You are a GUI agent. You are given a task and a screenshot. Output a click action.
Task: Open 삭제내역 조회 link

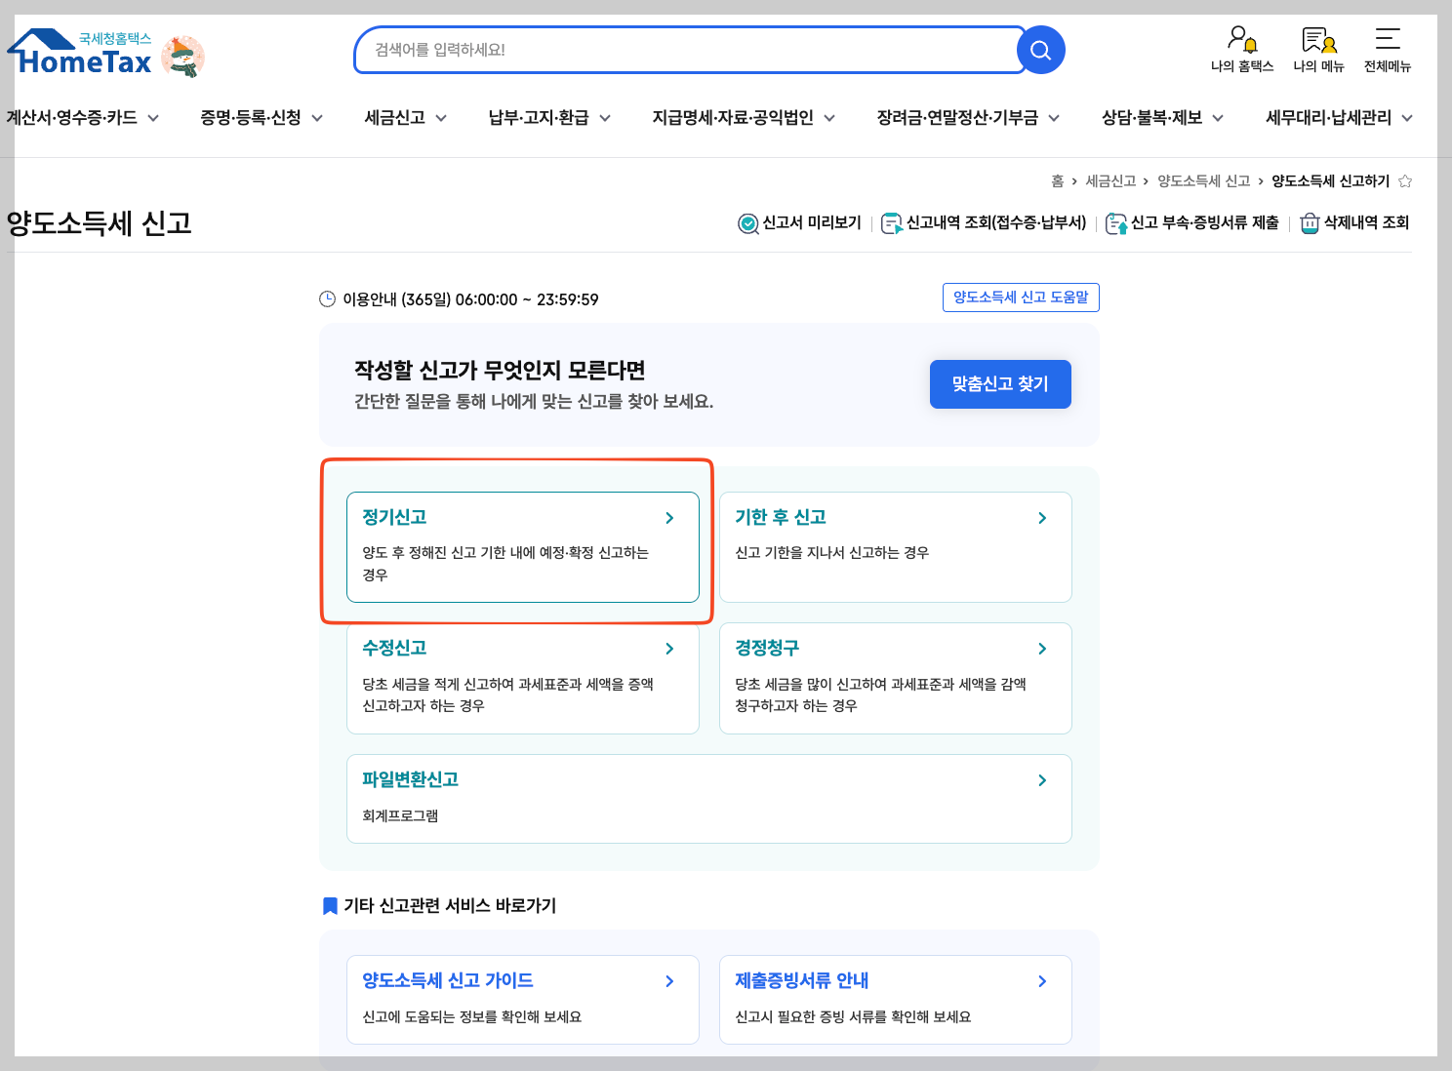tap(1366, 223)
